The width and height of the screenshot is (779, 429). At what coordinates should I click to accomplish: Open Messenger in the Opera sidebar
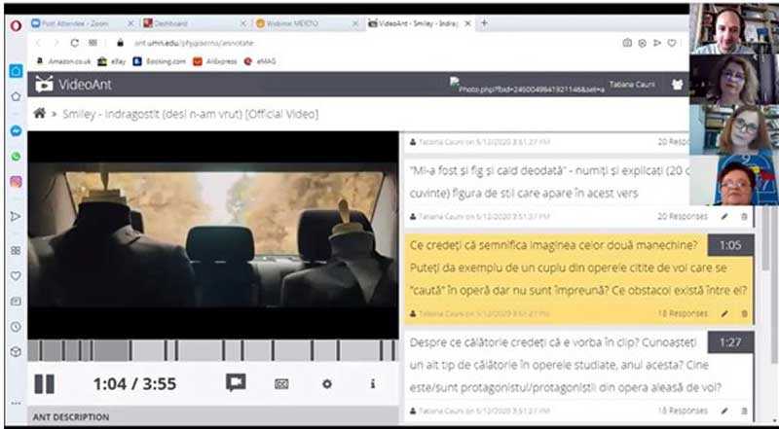coord(16,131)
